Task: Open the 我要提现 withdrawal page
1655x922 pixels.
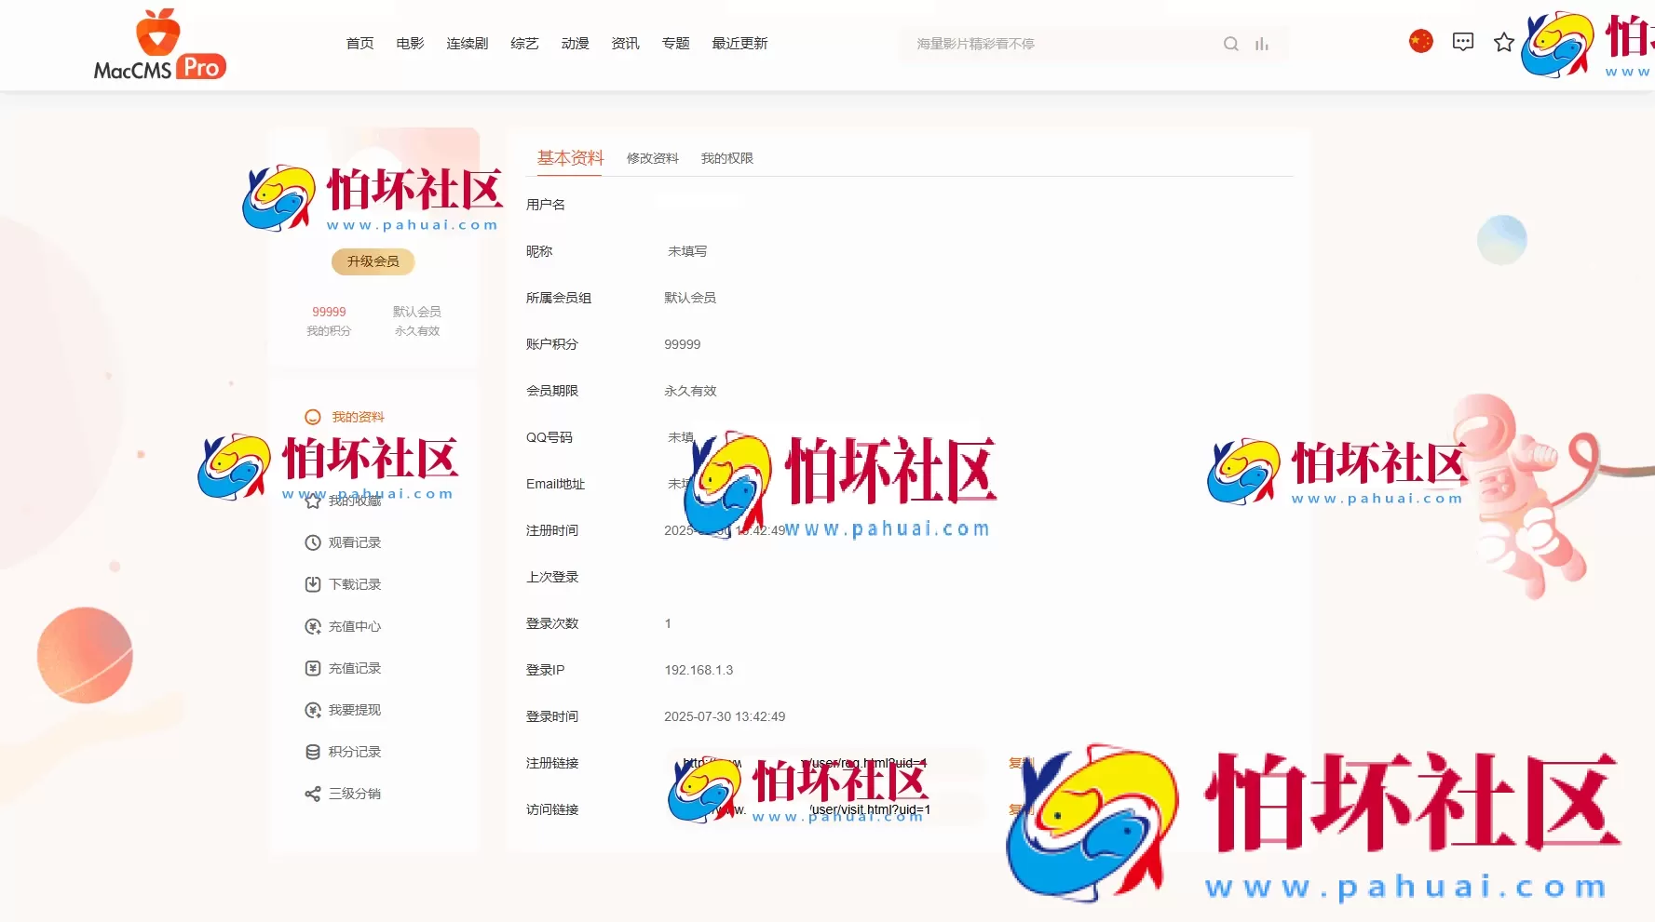Action: [354, 710]
